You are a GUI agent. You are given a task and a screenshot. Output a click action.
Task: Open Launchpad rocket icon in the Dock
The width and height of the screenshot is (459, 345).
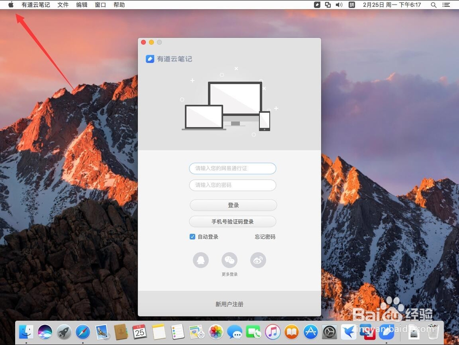pyautogui.click(x=64, y=332)
